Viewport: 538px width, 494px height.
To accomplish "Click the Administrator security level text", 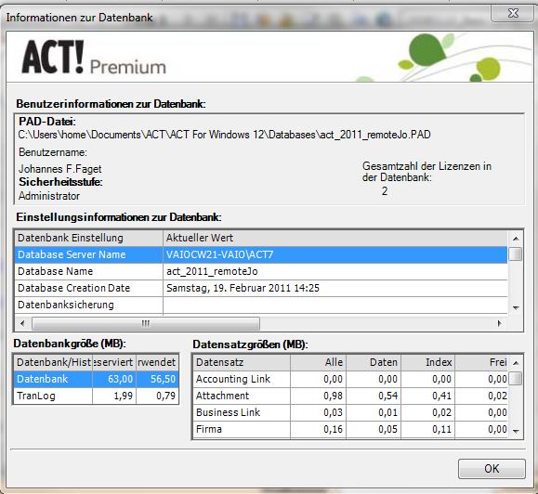I will [49, 196].
